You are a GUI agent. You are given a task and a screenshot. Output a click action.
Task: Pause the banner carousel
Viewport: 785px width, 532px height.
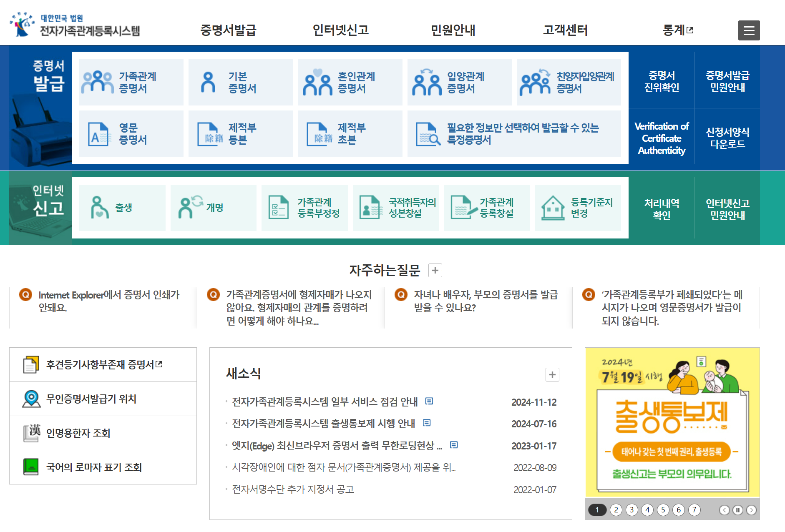[x=737, y=509]
